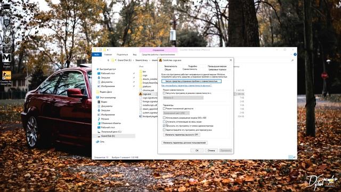Select chrome.pak file in file list
The height and width of the screenshot is (192, 341).
[147, 90]
